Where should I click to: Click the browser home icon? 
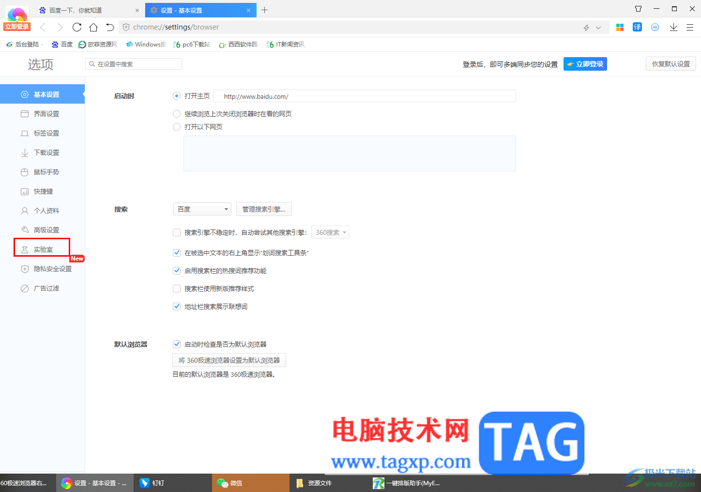pos(93,27)
